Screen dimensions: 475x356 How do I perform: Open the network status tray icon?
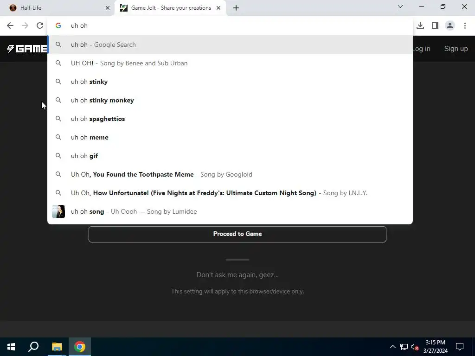point(404,347)
